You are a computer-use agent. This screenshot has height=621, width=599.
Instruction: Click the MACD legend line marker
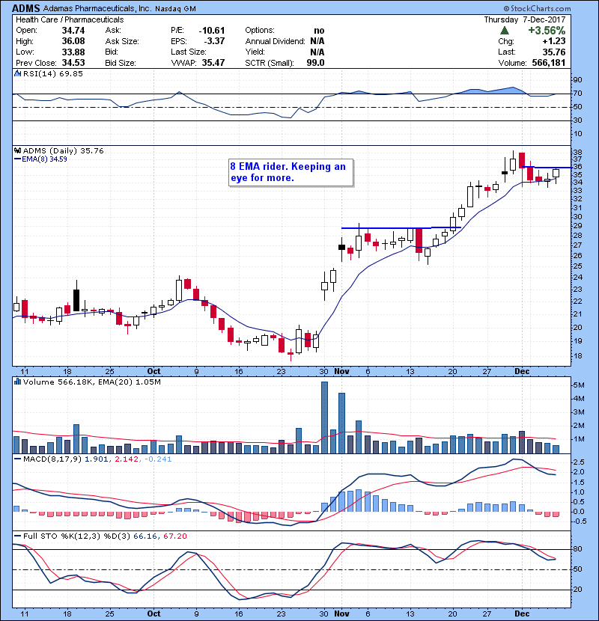pyautogui.click(x=17, y=459)
